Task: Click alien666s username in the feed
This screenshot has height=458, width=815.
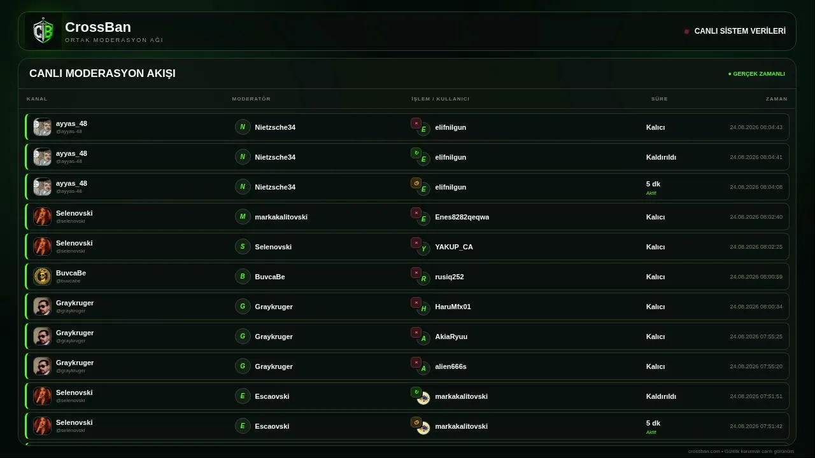Action: (451, 366)
